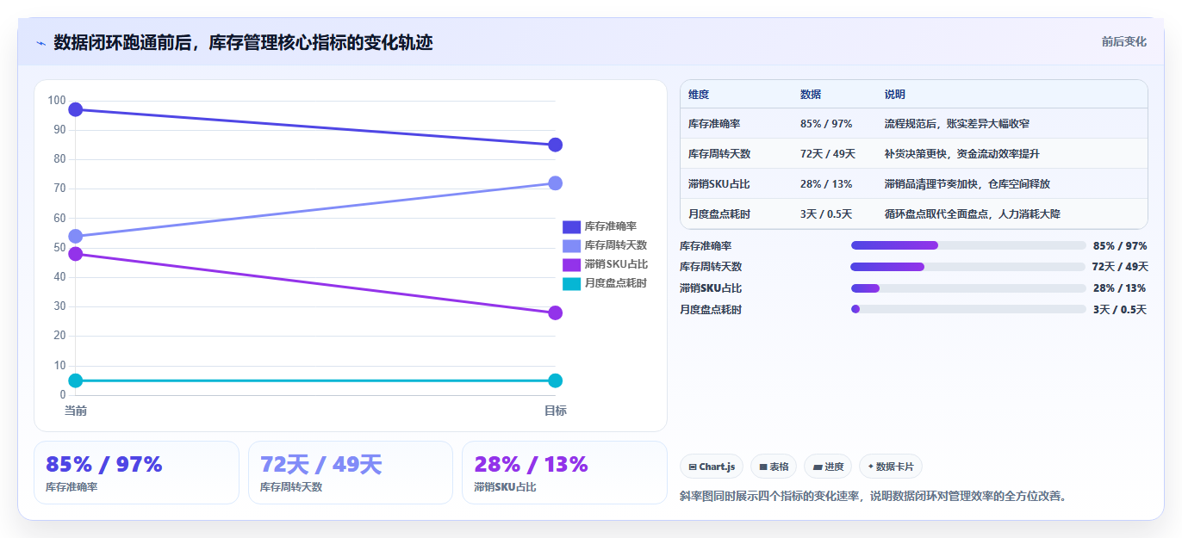Screen dimensions: 1182x538
Task: Click 滞销SKU占比 data point at 目标
Action: pos(555,312)
